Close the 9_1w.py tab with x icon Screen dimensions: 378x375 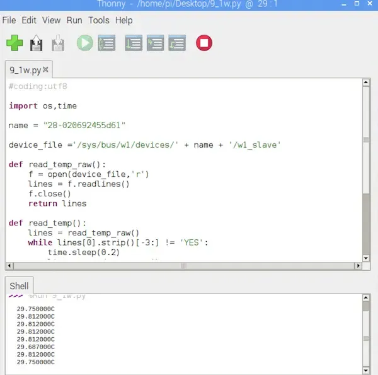(x=45, y=70)
